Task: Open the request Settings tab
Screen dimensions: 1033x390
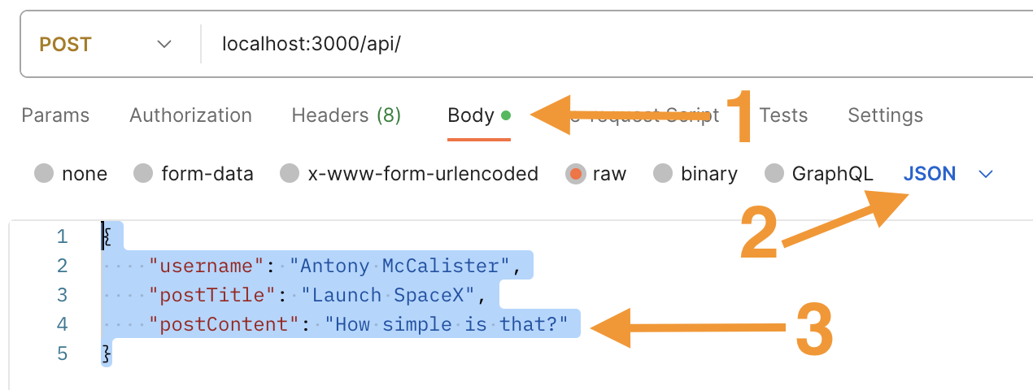Action: (885, 115)
